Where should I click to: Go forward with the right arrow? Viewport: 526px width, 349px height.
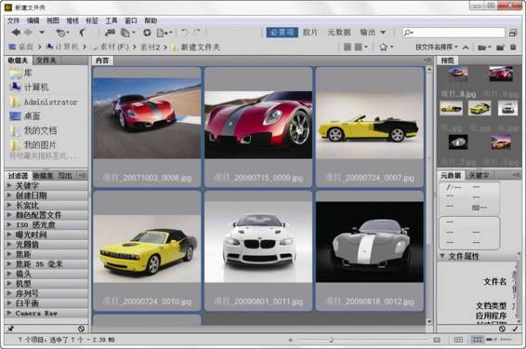tap(29, 33)
